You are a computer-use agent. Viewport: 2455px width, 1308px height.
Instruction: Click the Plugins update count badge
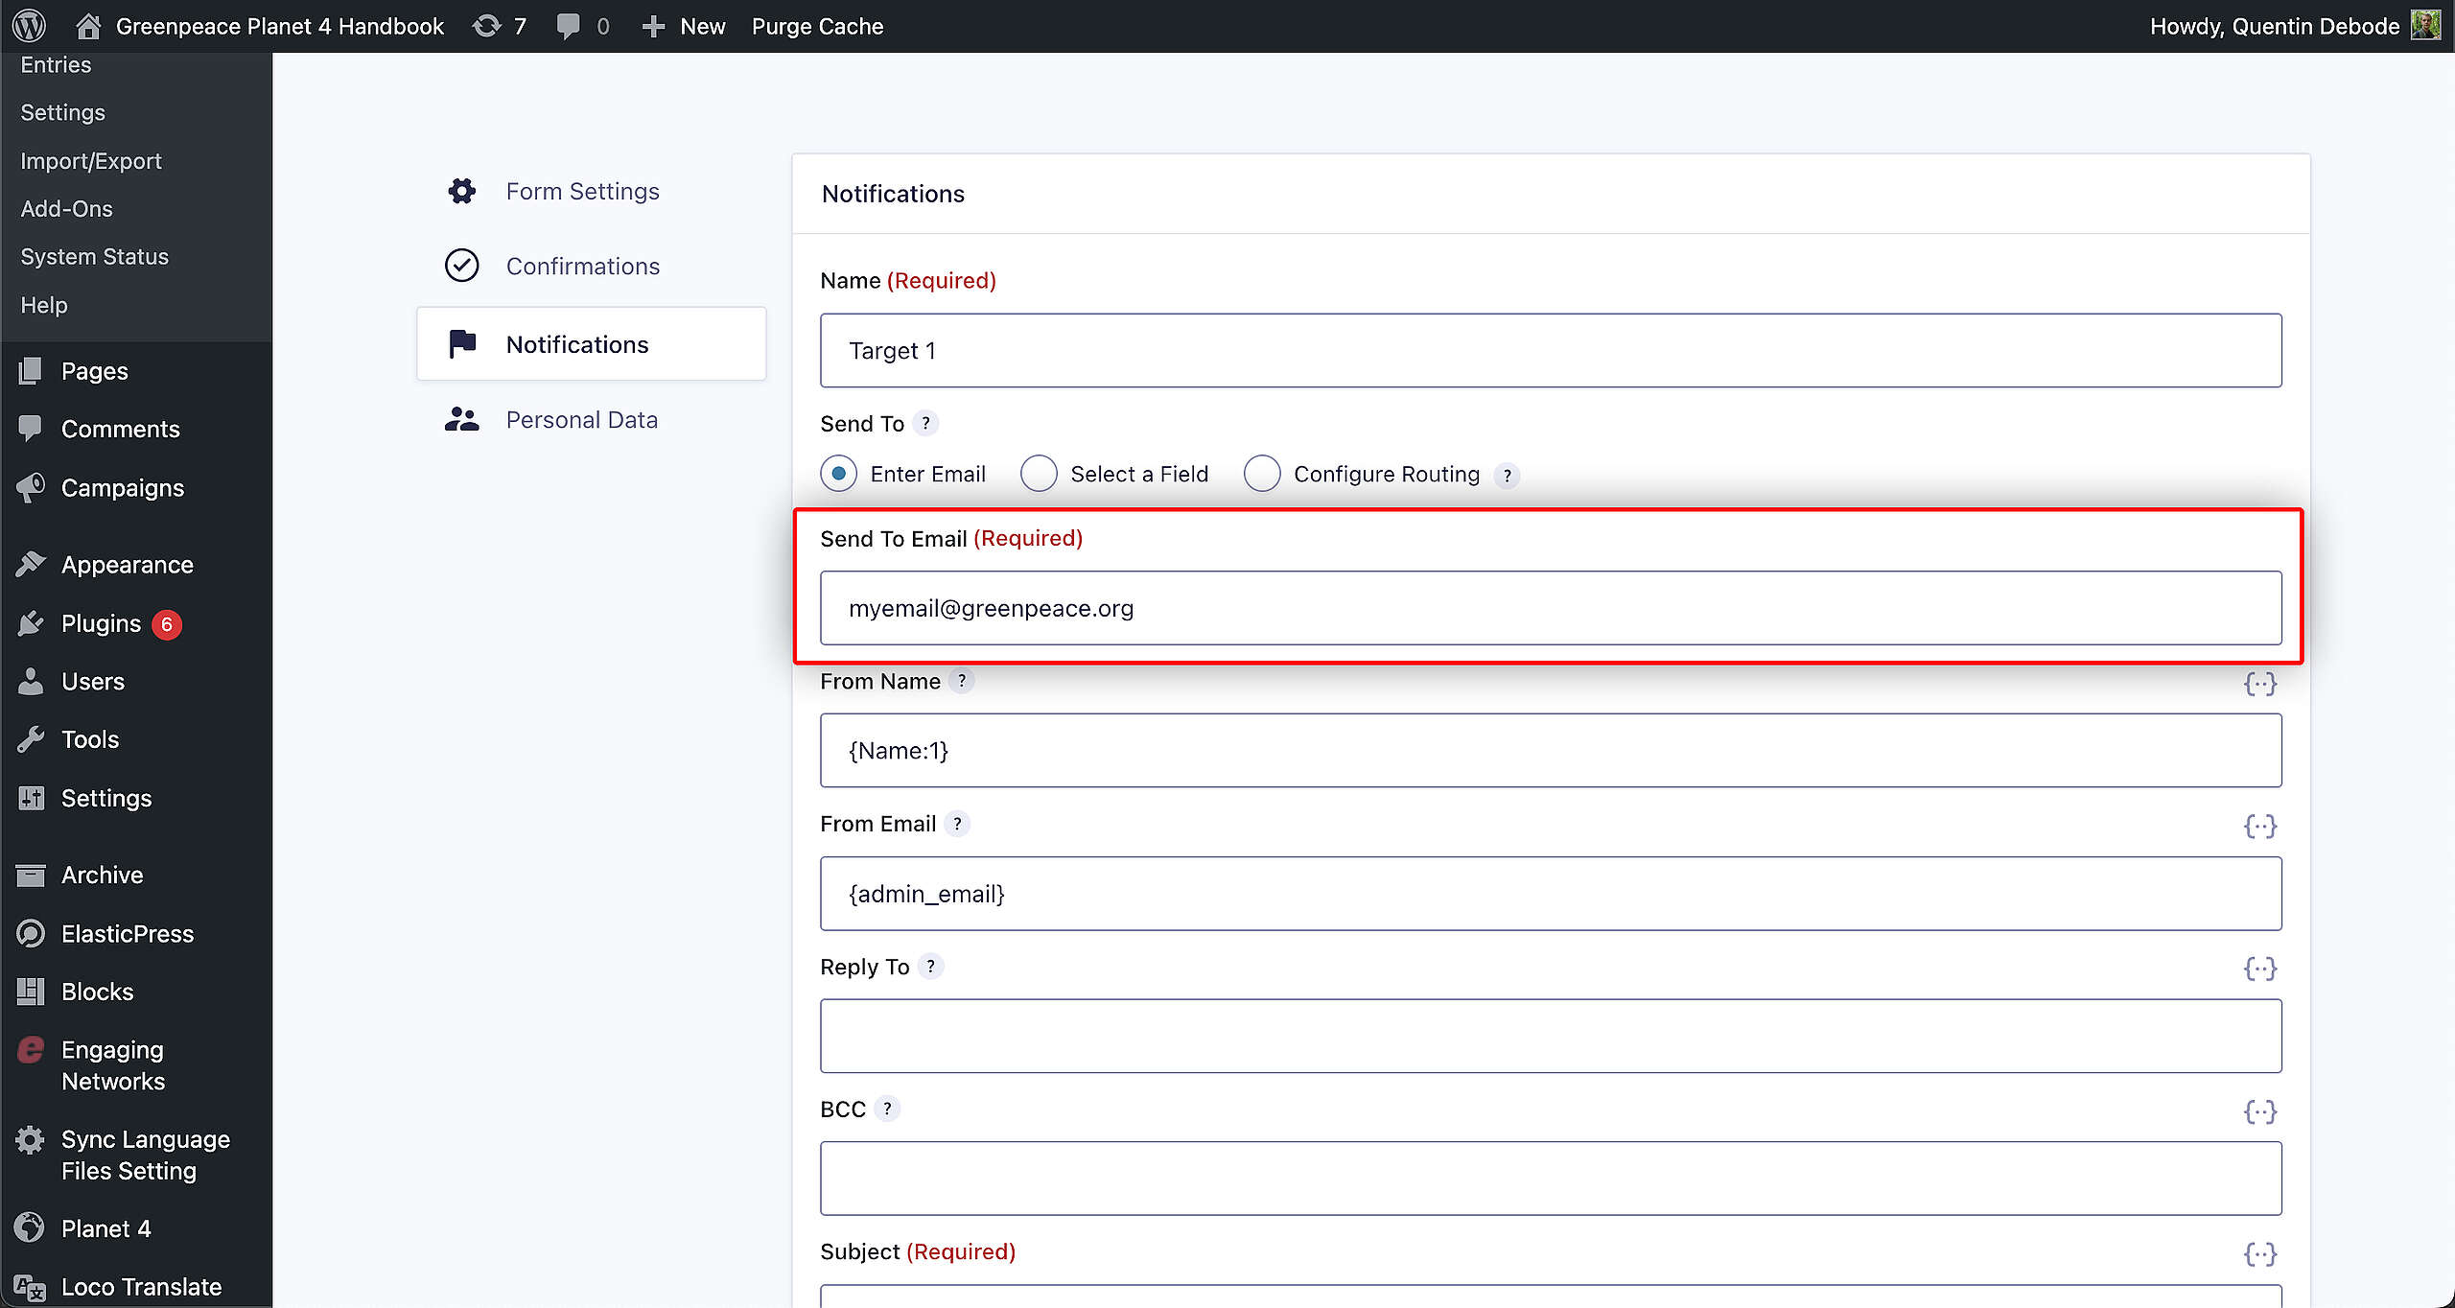pos(167,624)
